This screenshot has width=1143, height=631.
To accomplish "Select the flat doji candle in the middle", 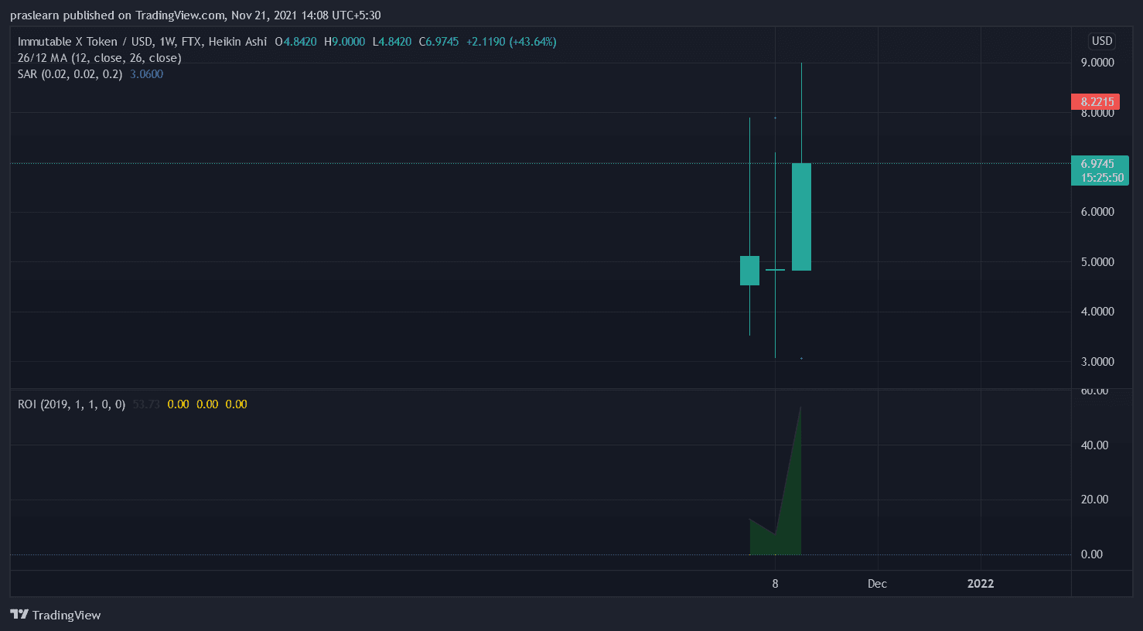I will point(775,270).
